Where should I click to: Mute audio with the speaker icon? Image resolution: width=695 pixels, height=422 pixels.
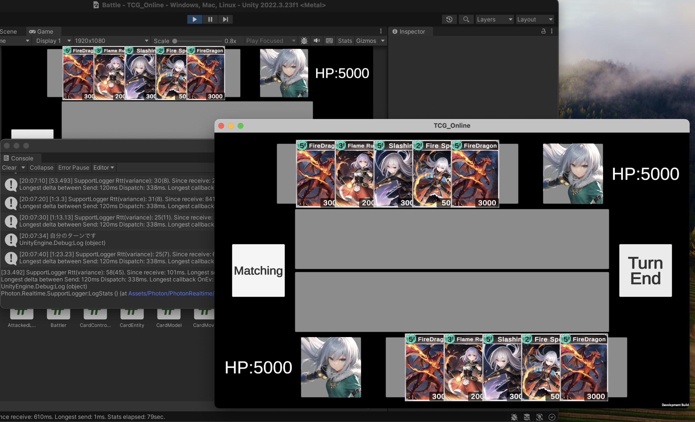(x=317, y=41)
